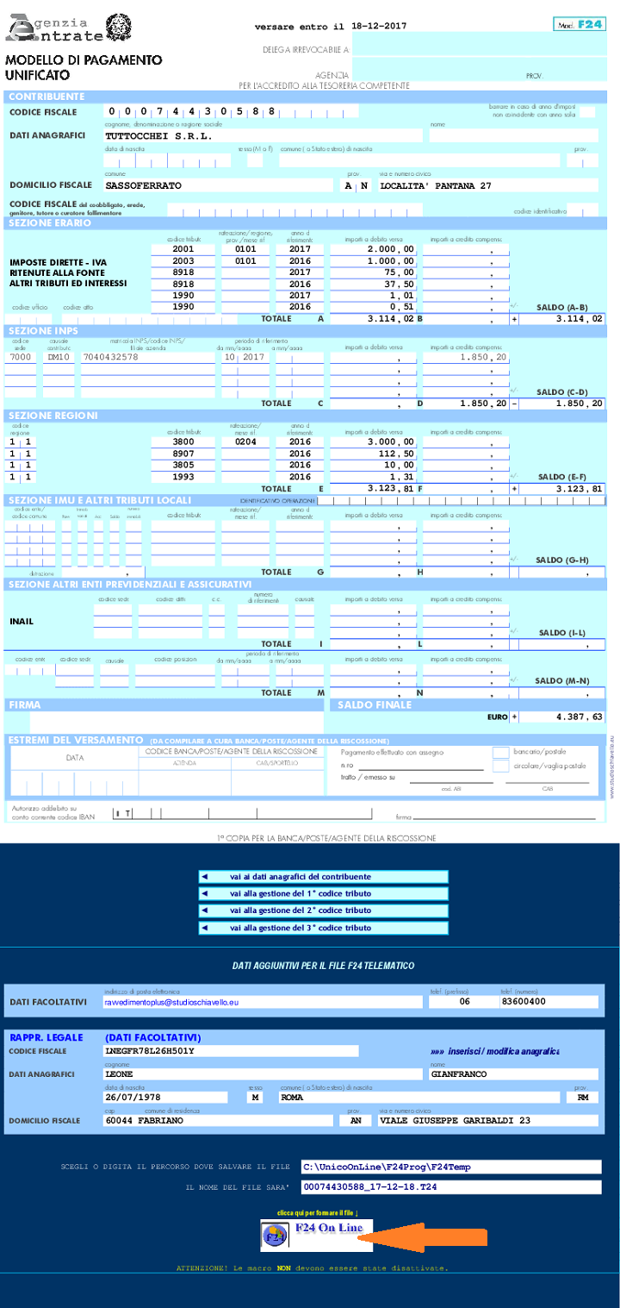Click the inserisci / modifica anagrafica link

pos(494,1051)
